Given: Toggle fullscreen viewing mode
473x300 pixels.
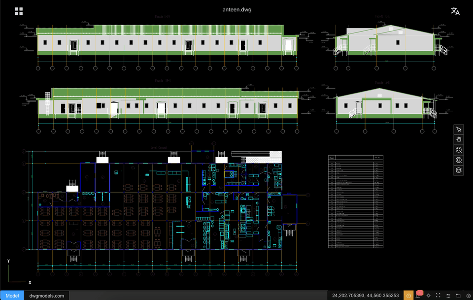Looking at the screenshot, I should 438,295.
